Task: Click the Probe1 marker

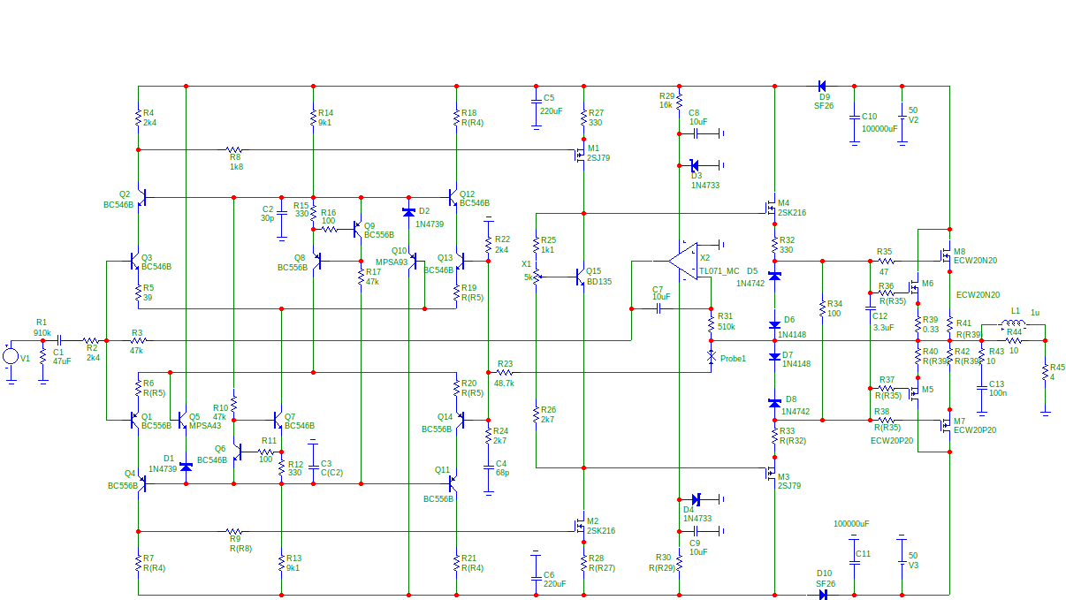Action: click(x=711, y=356)
